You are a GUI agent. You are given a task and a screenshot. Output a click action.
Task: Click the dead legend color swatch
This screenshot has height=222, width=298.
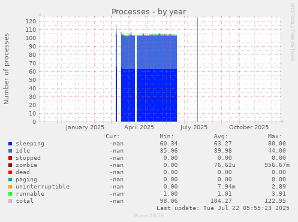10,172
